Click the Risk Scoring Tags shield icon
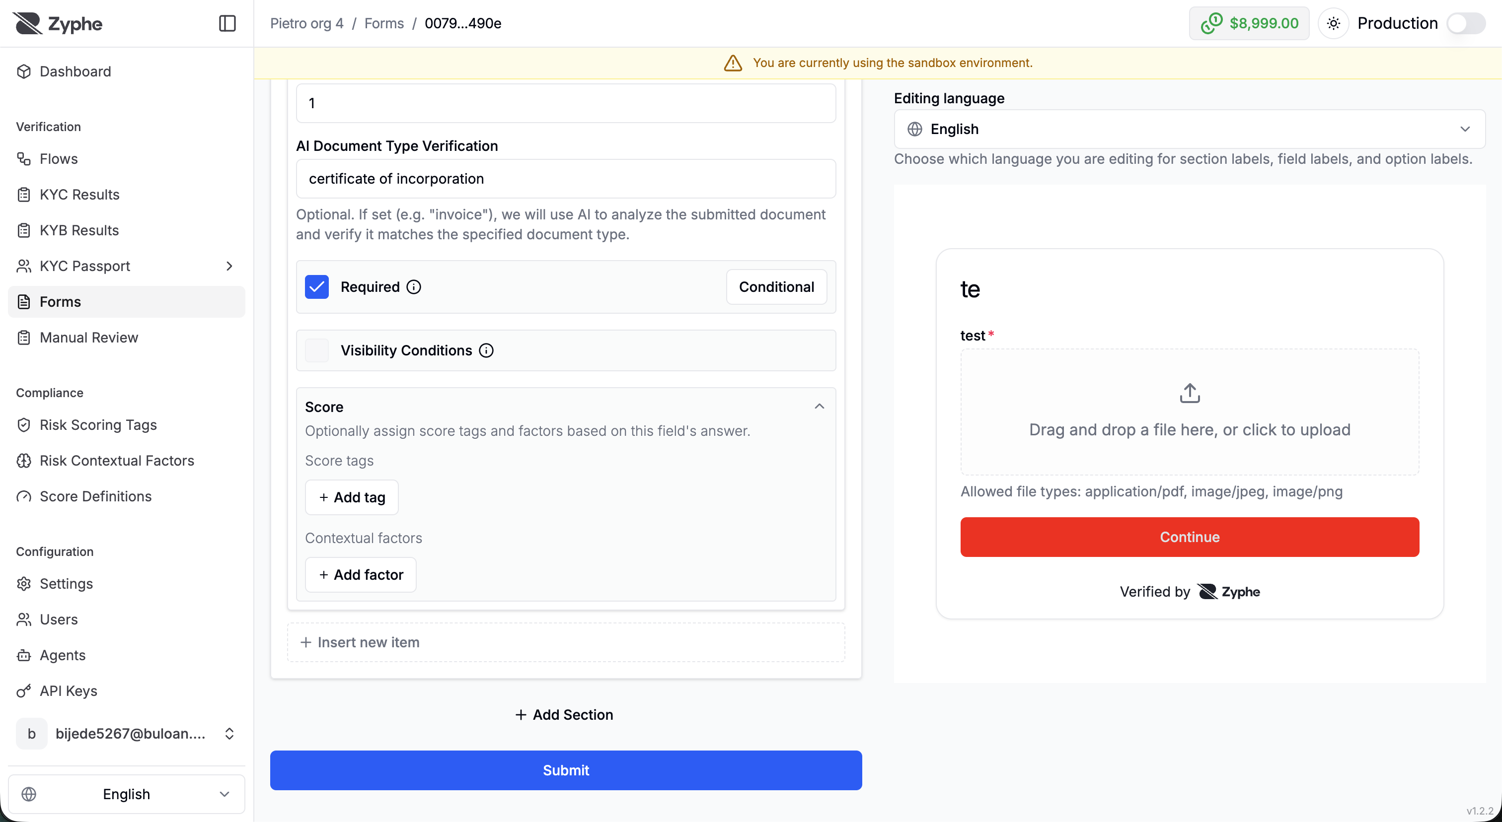 click(24, 425)
